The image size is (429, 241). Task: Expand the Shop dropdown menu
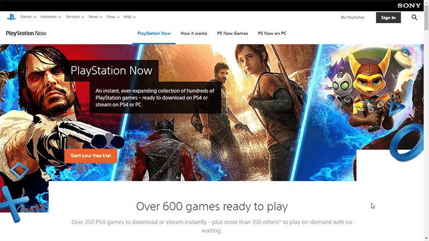(113, 17)
